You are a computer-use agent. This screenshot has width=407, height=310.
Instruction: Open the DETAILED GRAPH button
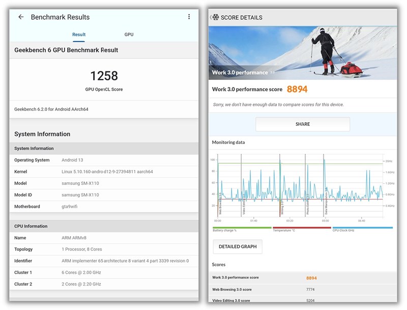(x=238, y=246)
